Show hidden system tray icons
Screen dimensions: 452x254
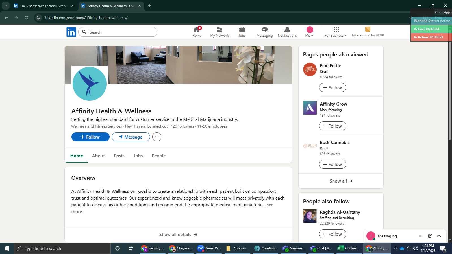395,248
